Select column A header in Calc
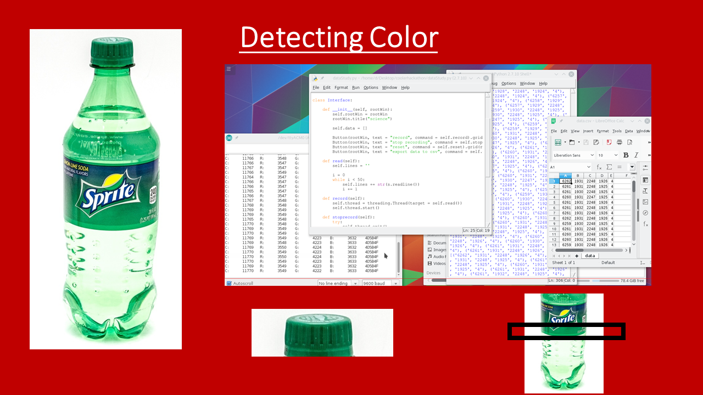 (x=565, y=176)
